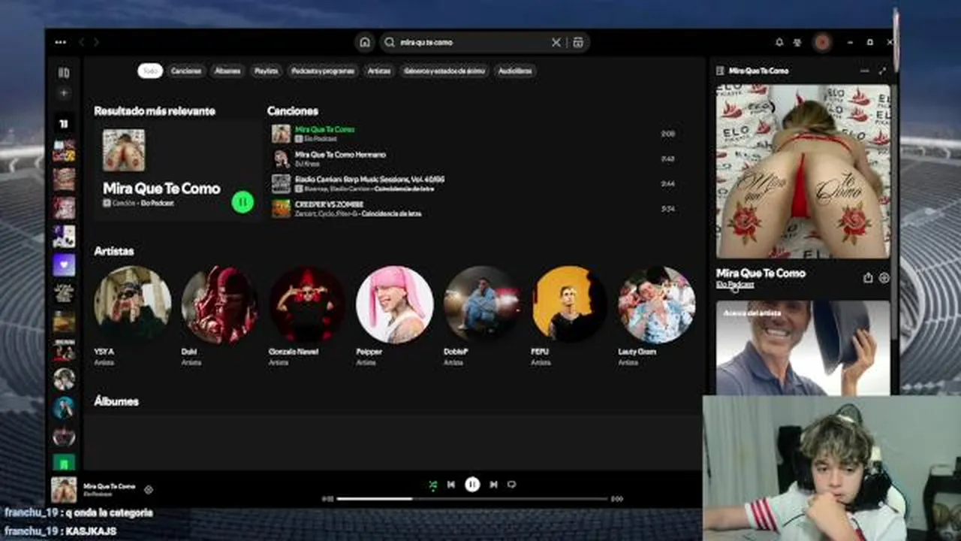961x541 pixels.
Task: Open artist Lauty Gram
Action: (657, 304)
